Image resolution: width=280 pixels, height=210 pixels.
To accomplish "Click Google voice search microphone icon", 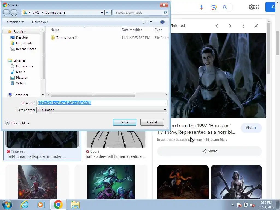I will [x=202, y=7].
